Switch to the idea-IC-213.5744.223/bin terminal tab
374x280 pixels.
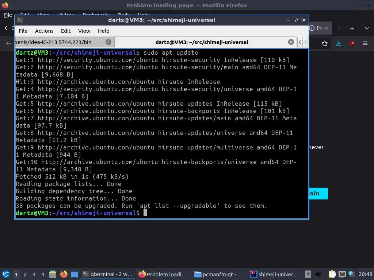(65, 42)
